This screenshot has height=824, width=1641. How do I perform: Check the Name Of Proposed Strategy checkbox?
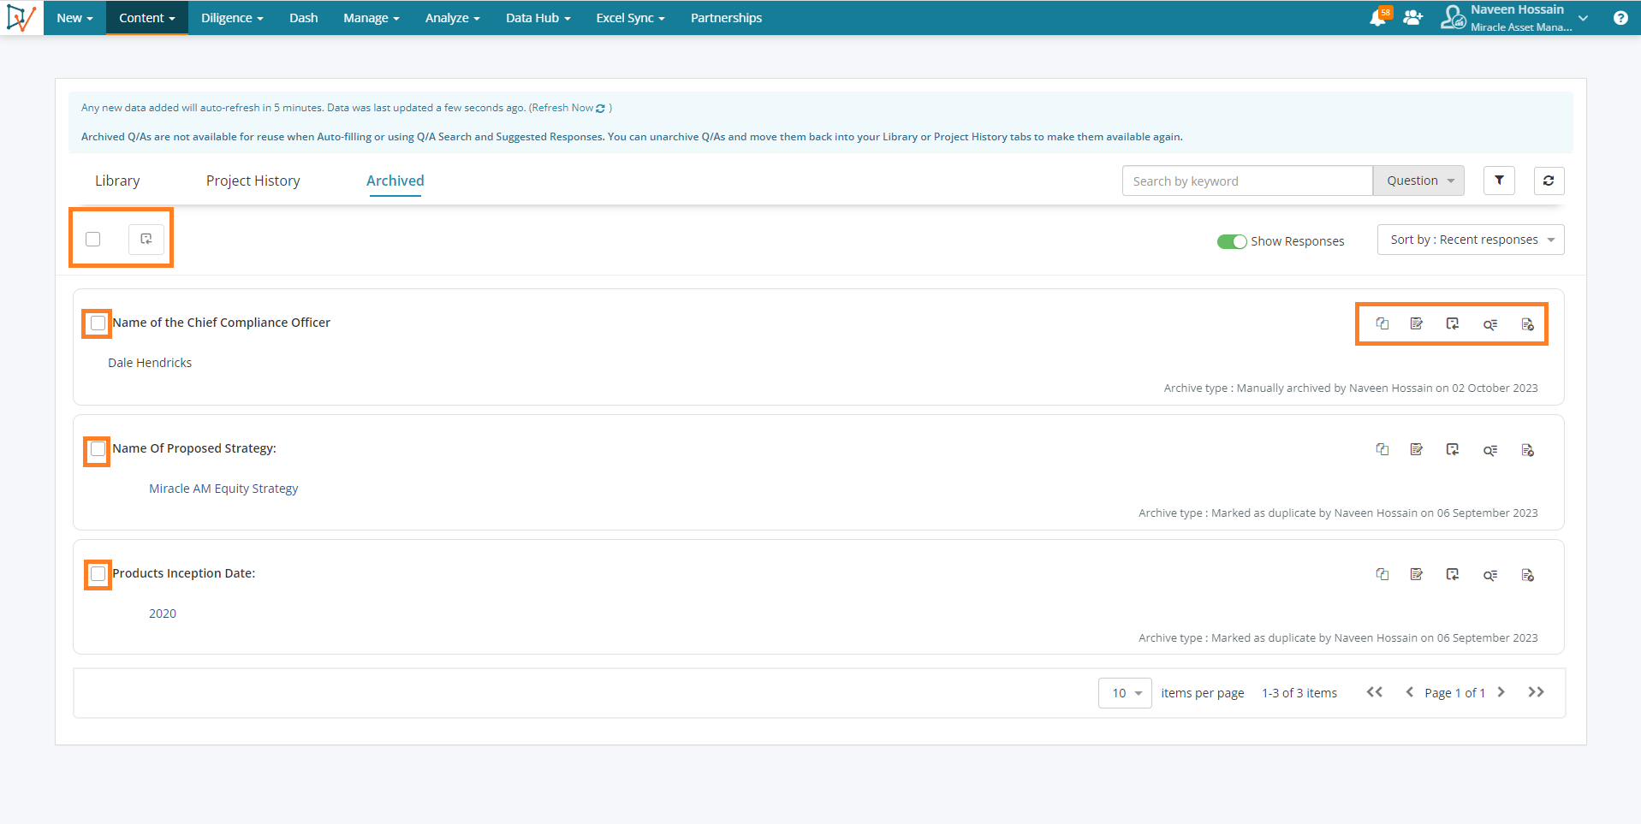(x=98, y=448)
